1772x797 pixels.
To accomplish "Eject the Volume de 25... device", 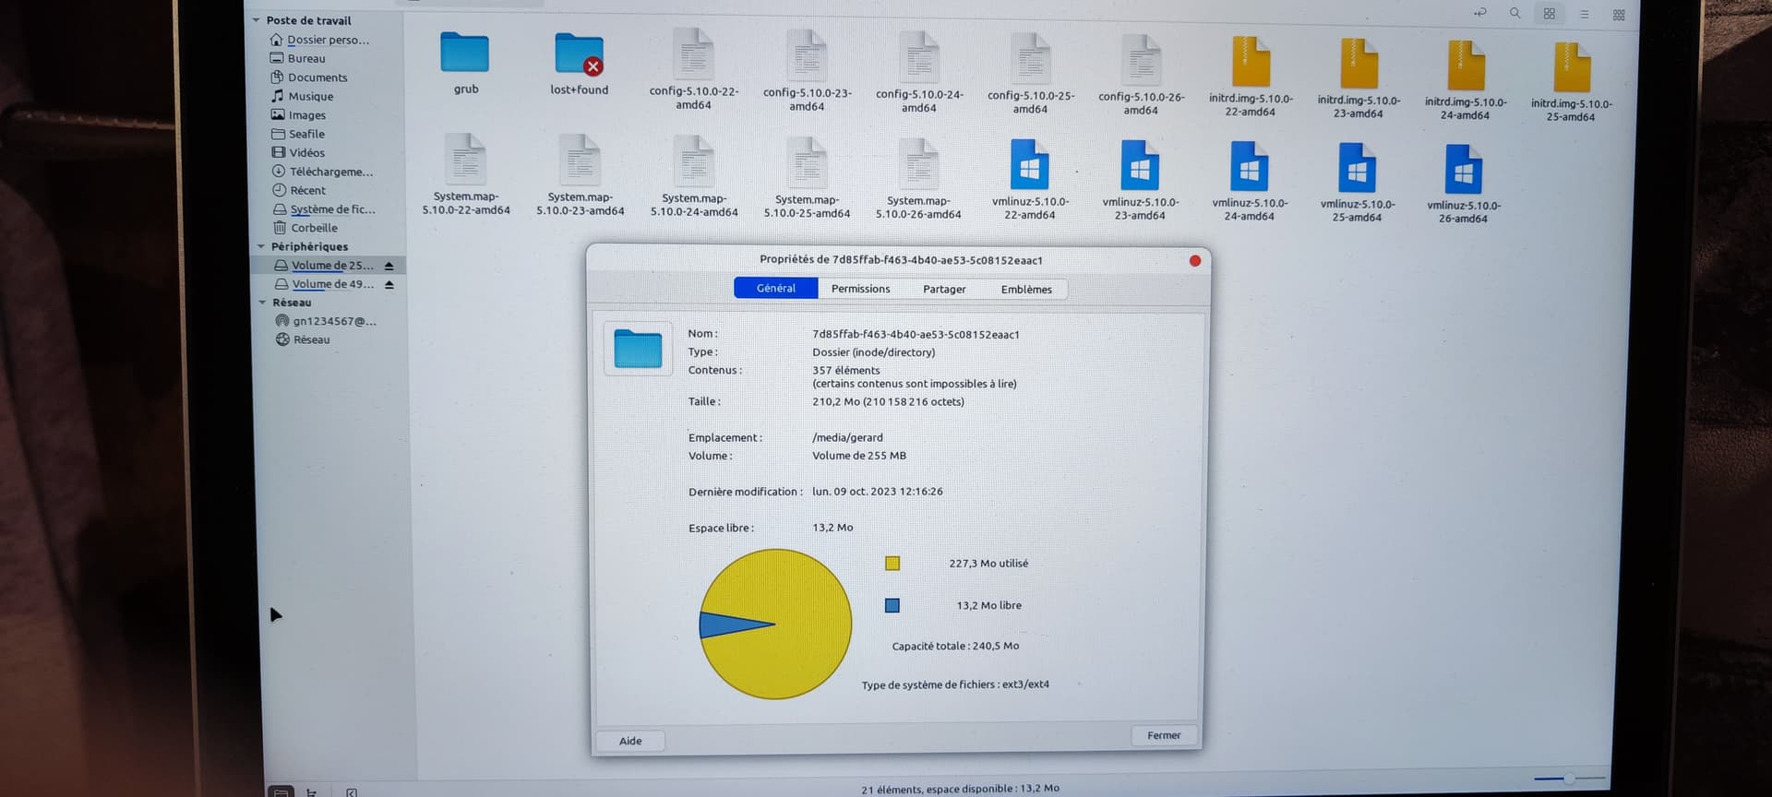I will tap(389, 266).
